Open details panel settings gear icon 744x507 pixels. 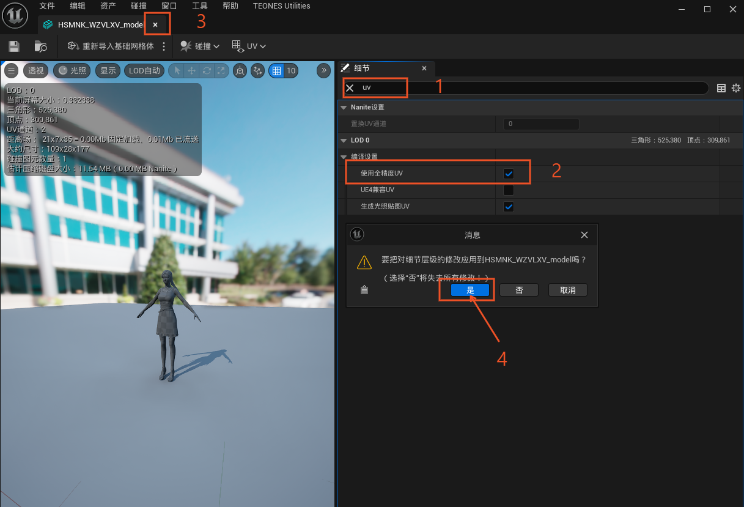[736, 88]
